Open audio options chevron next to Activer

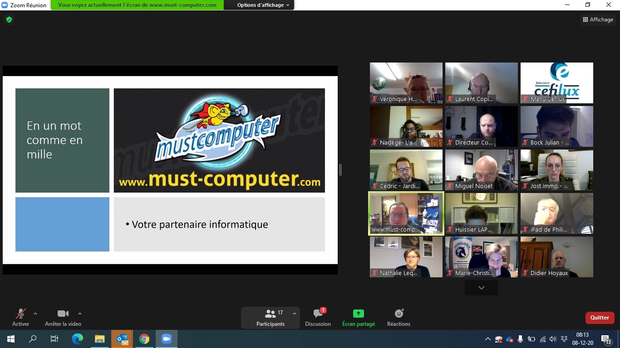pyautogui.click(x=35, y=314)
